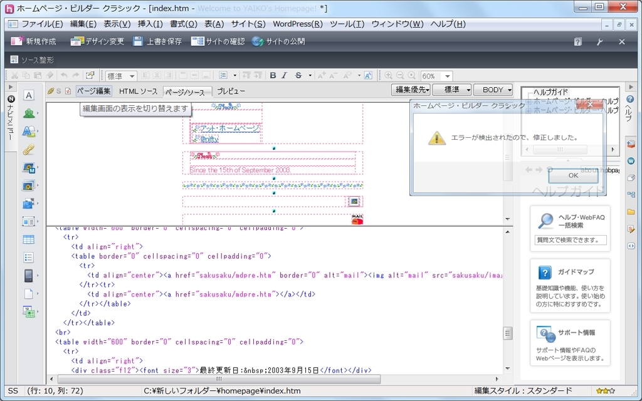Toggle strikethrough formatting in the toolbar
This screenshot has width=642, height=401.
pos(298,75)
